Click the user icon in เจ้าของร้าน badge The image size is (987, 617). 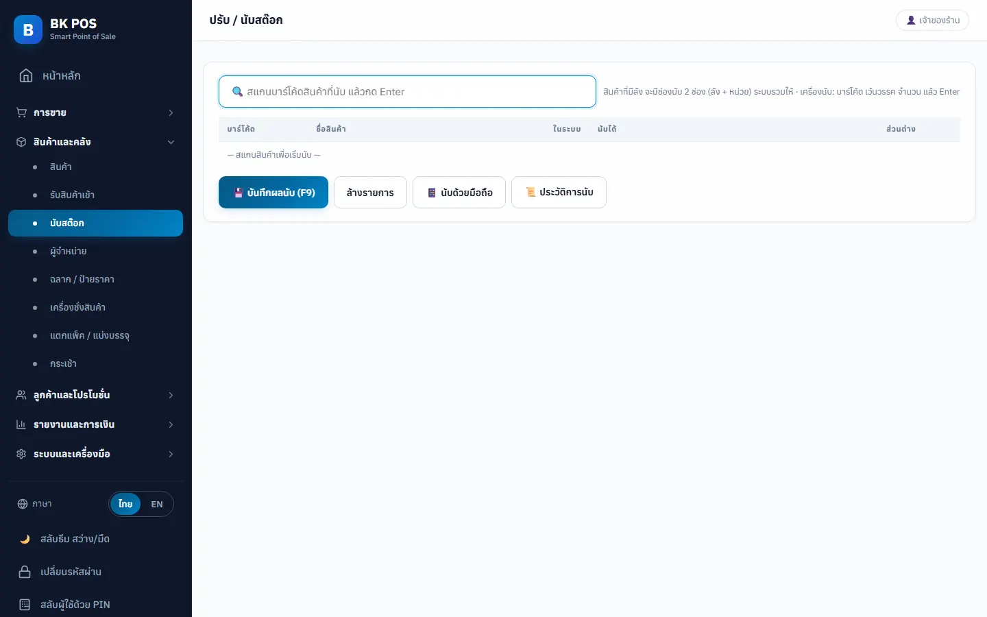point(911,21)
